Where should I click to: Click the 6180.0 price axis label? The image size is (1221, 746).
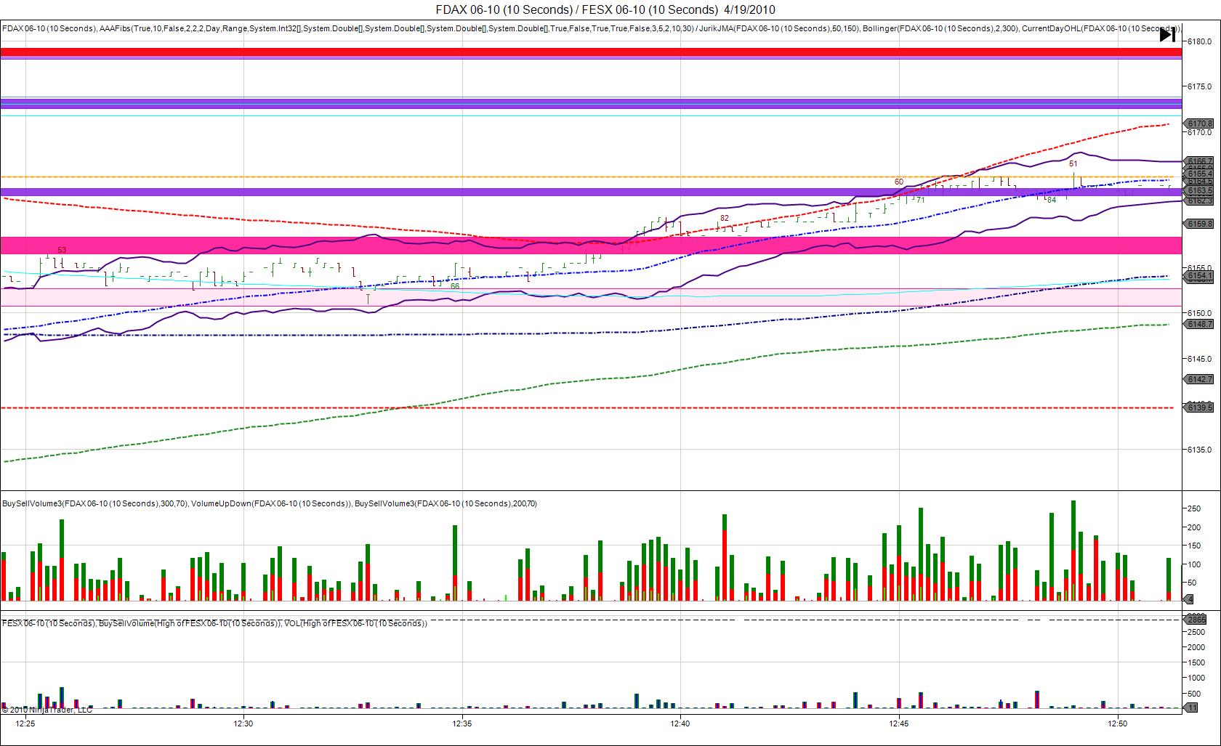pos(1200,41)
